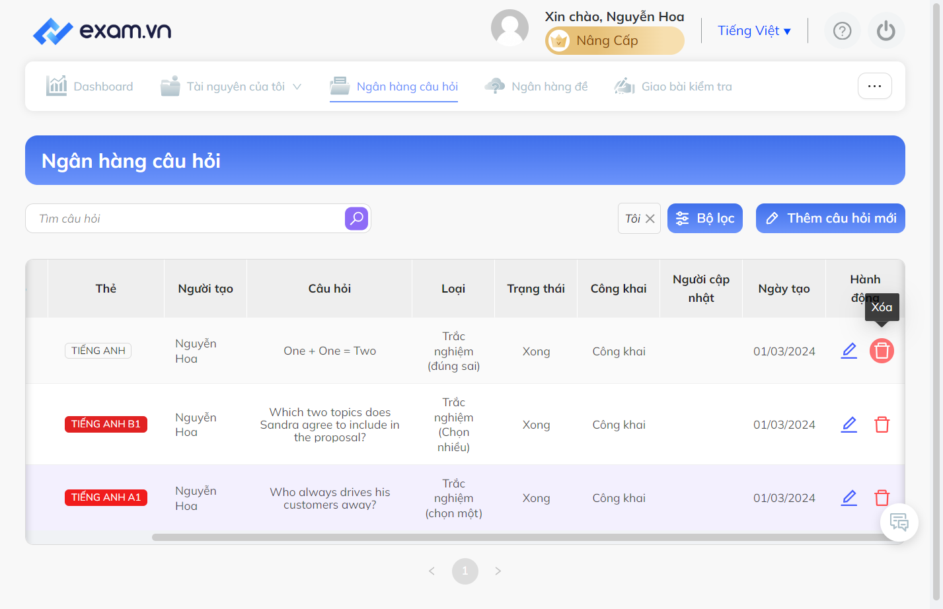943x609 pixels.
Task: Open the help question mark icon
Action: pos(842,31)
